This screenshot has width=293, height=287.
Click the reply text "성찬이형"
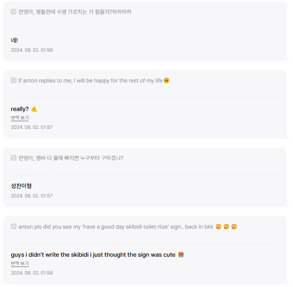[x=21, y=186]
